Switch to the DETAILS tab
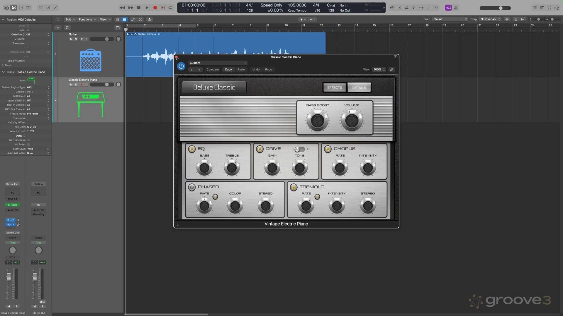Viewport: 563px width, 316px height. tap(359, 87)
